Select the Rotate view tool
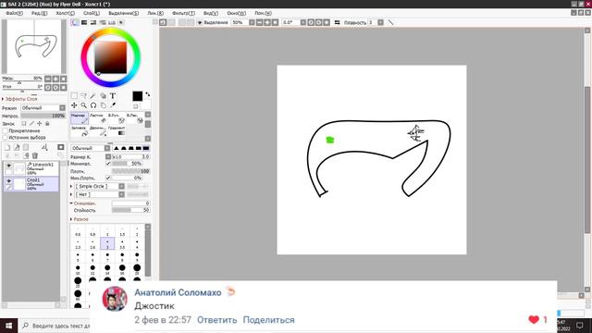 point(93,105)
